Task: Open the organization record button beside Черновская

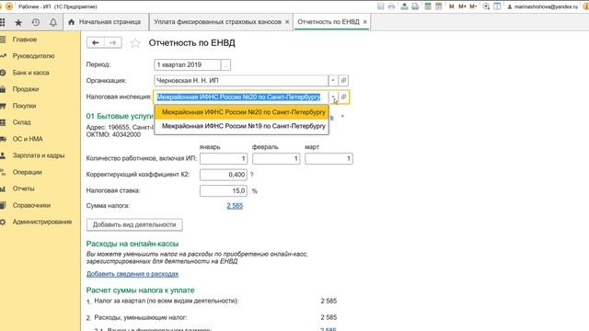Action: pos(343,80)
